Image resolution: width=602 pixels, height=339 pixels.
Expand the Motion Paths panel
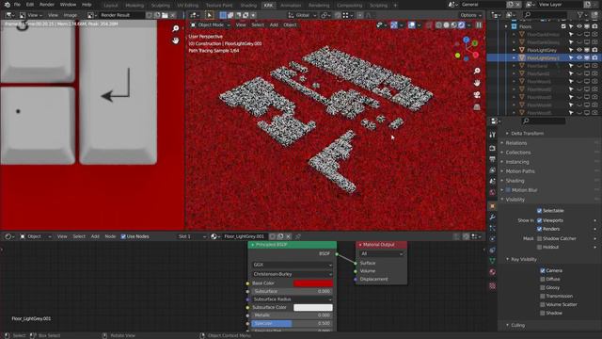coord(519,171)
